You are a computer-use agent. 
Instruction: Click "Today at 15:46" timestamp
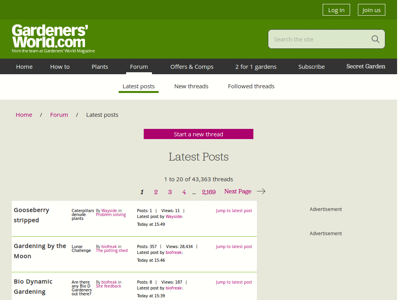[151, 260]
